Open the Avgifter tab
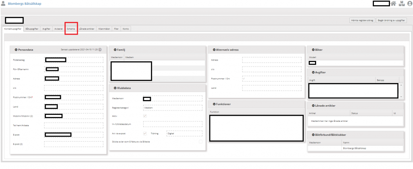The width and height of the screenshot is (413, 169). pos(46,29)
